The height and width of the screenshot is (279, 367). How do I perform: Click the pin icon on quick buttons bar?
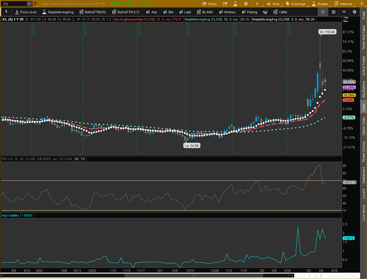pyautogui.click(x=6, y=12)
